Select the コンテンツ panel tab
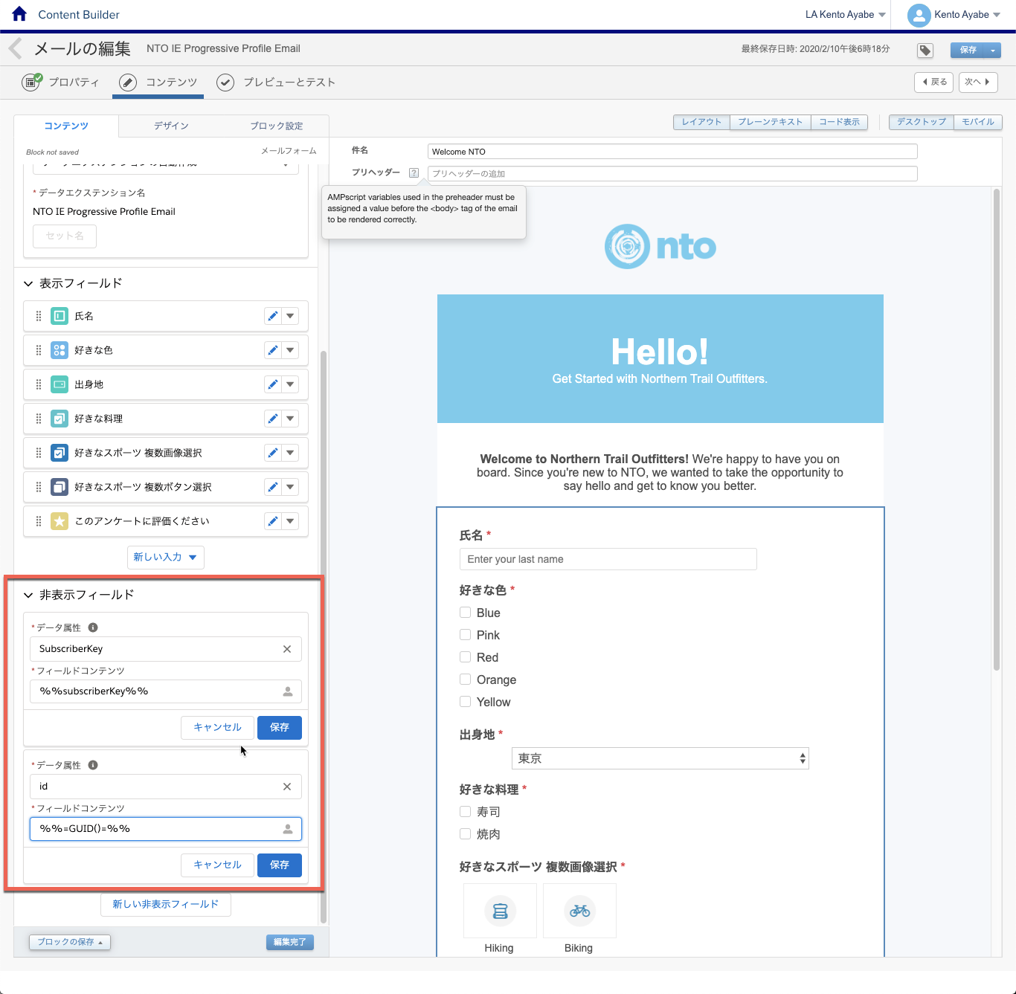 [x=66, y=126]
